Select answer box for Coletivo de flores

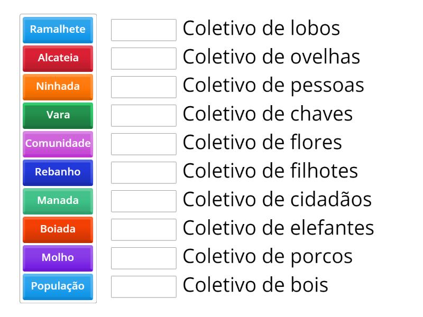coord(143,144)
